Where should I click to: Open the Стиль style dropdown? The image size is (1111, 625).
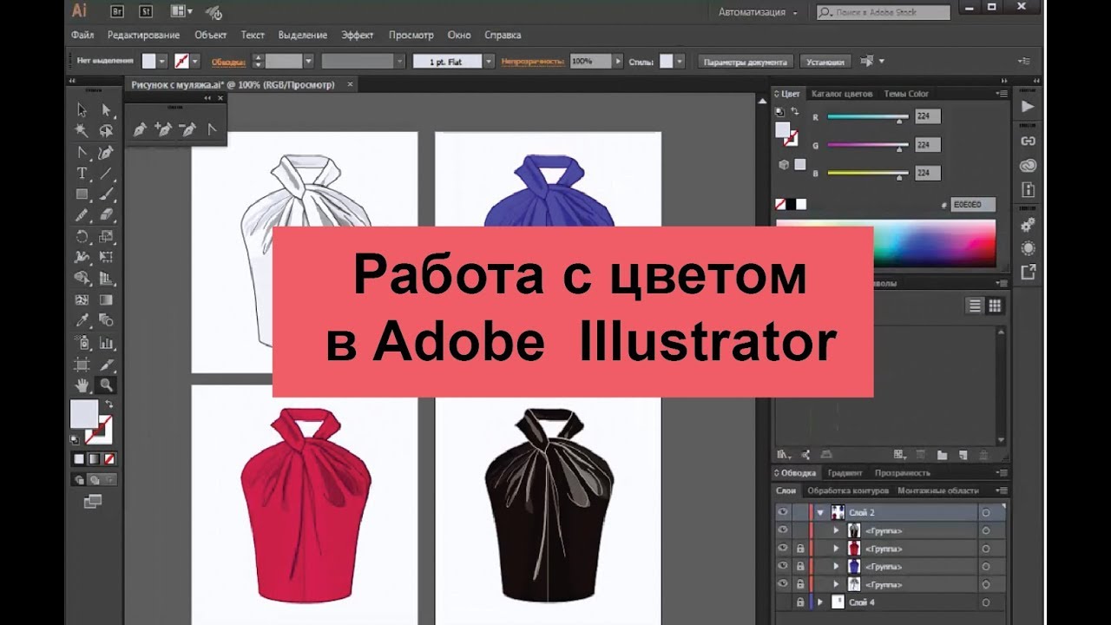coord(680,62)
